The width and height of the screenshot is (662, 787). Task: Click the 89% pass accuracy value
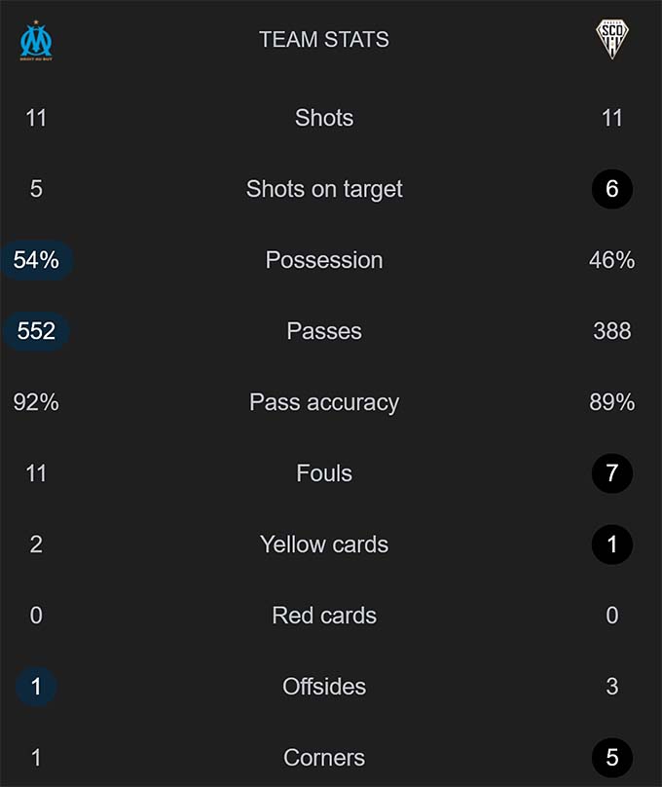pos(611,402)
